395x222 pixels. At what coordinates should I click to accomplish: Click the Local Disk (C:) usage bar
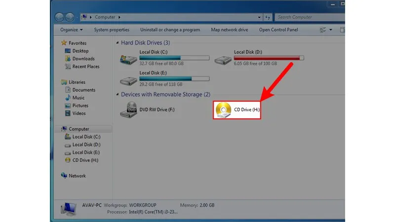pyautogui.click(x=174, y=58)
